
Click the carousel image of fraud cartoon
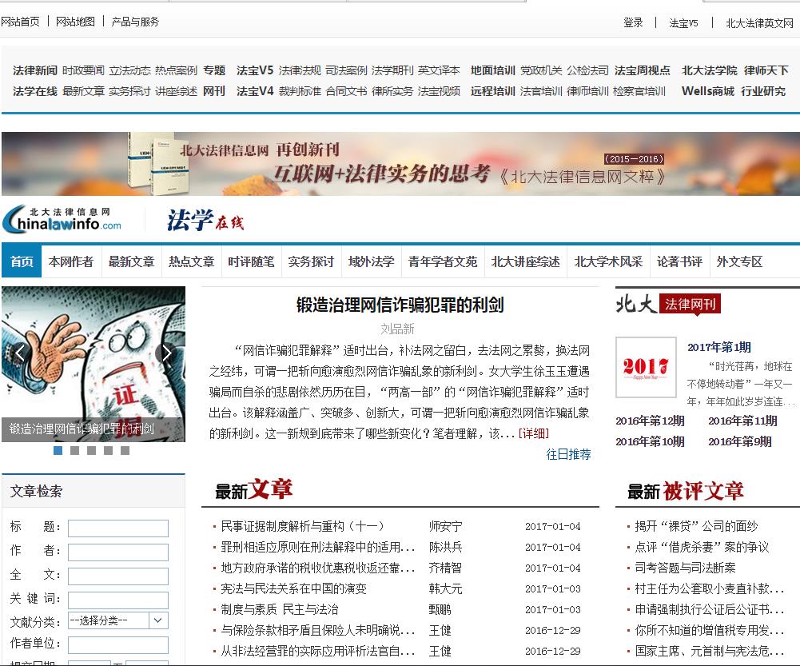tap(94, 364)
